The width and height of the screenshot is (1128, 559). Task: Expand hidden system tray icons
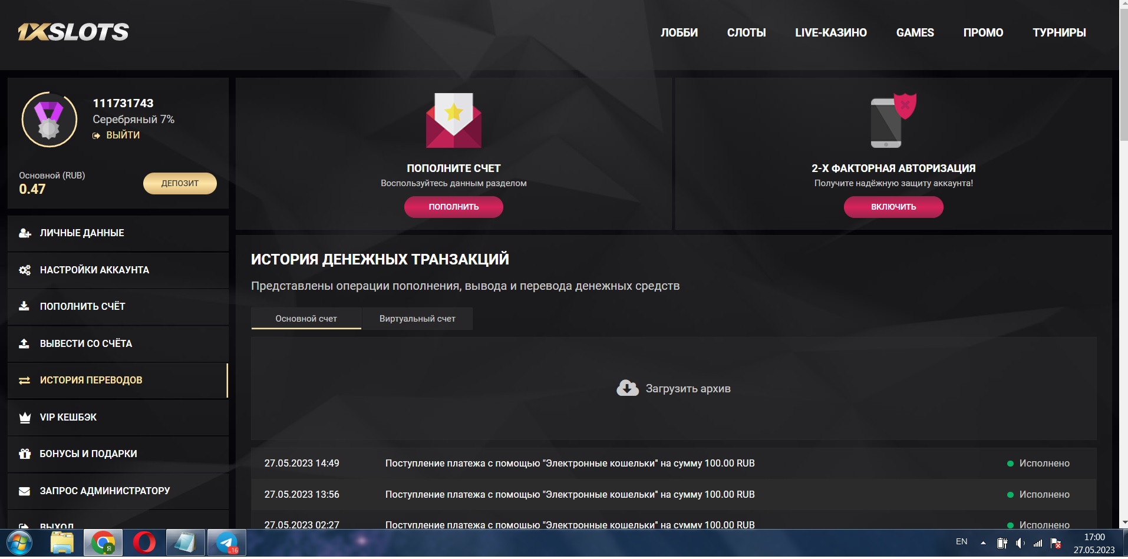pyautogui.click(x=982, y=543)
